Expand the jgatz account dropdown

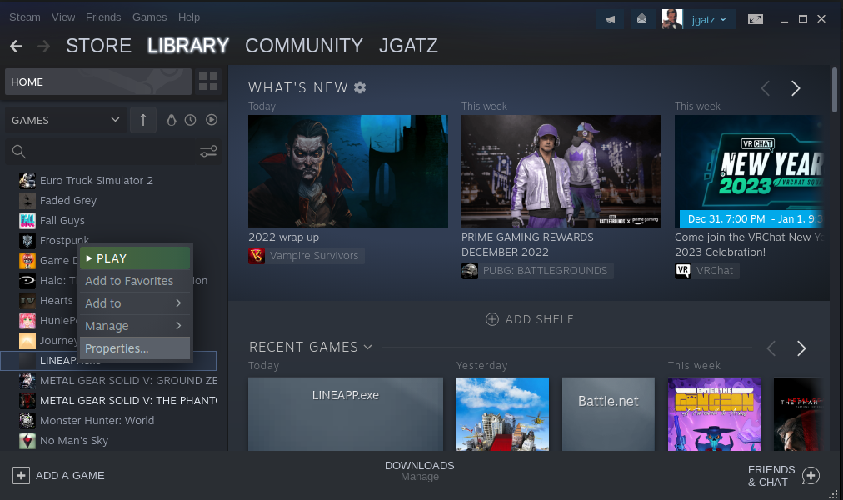709,20
